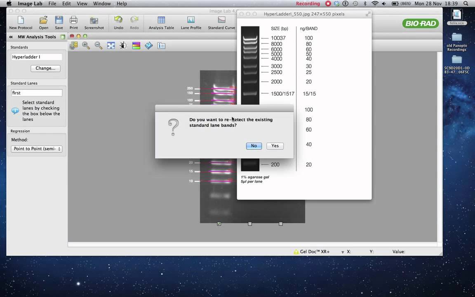Click the 5C9D20D1 folder on the desktop
Viewport: 475px width, 297px height.
457,64
